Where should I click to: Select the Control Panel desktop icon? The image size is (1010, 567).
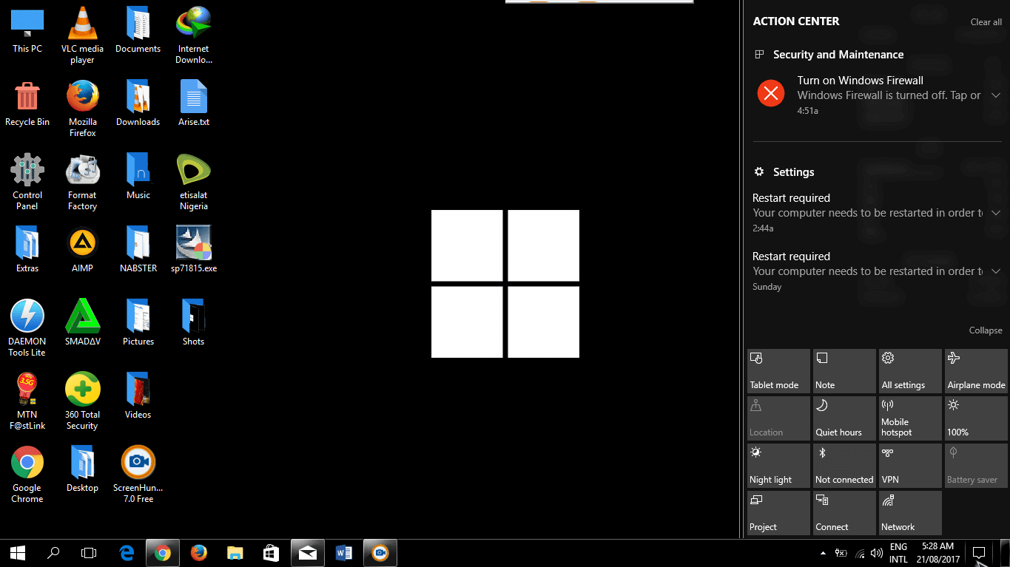[27, 182]
